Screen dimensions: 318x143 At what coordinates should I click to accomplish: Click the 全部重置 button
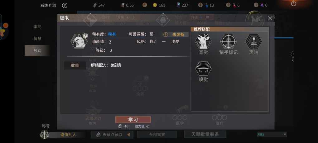click(x=157, y=135)
